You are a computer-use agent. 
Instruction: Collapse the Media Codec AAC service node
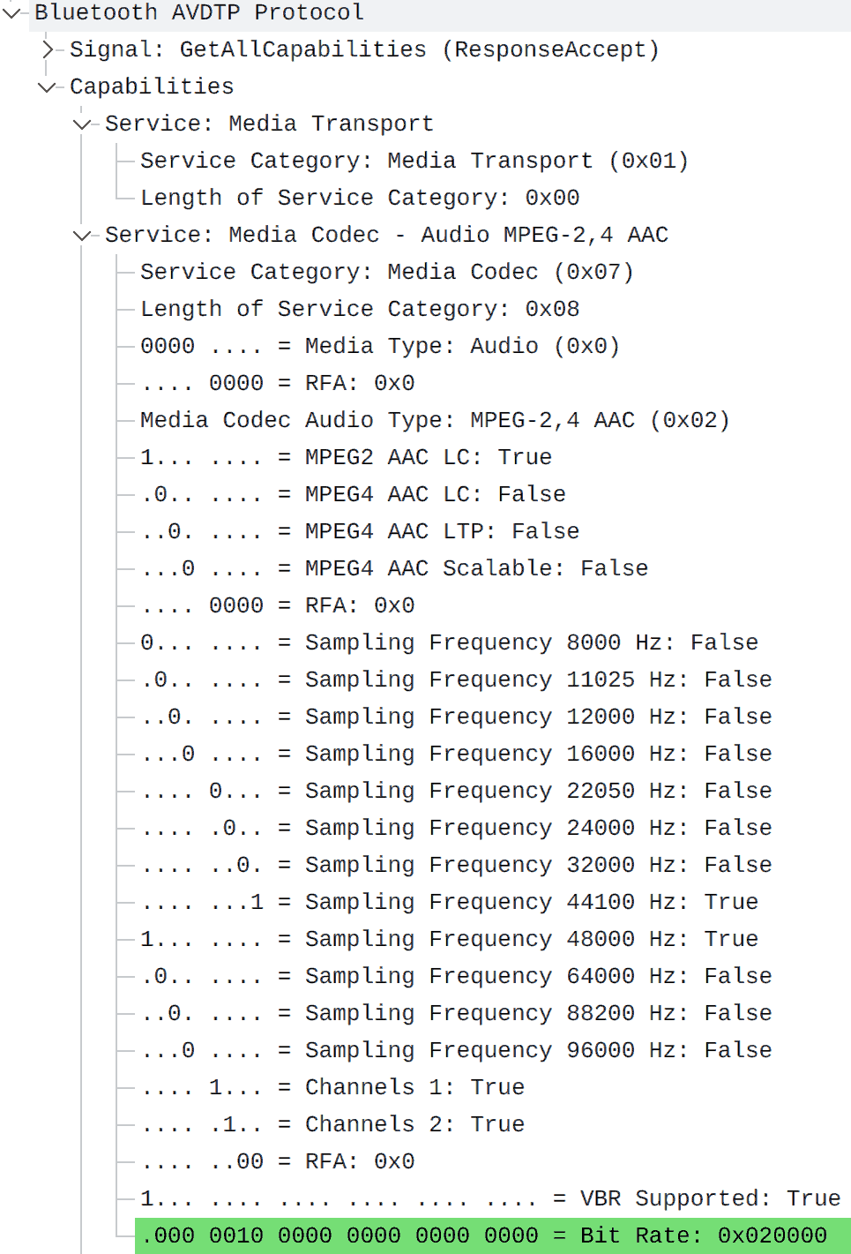coord(80,235)
